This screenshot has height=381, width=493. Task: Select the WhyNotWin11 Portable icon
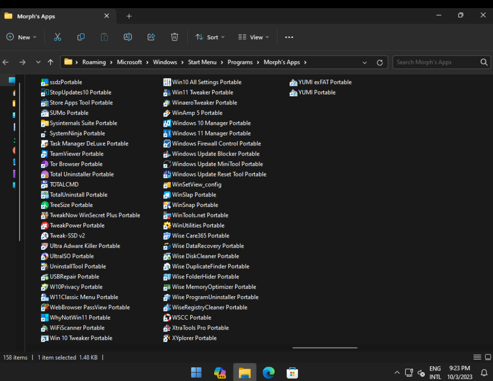click(45, 318)
